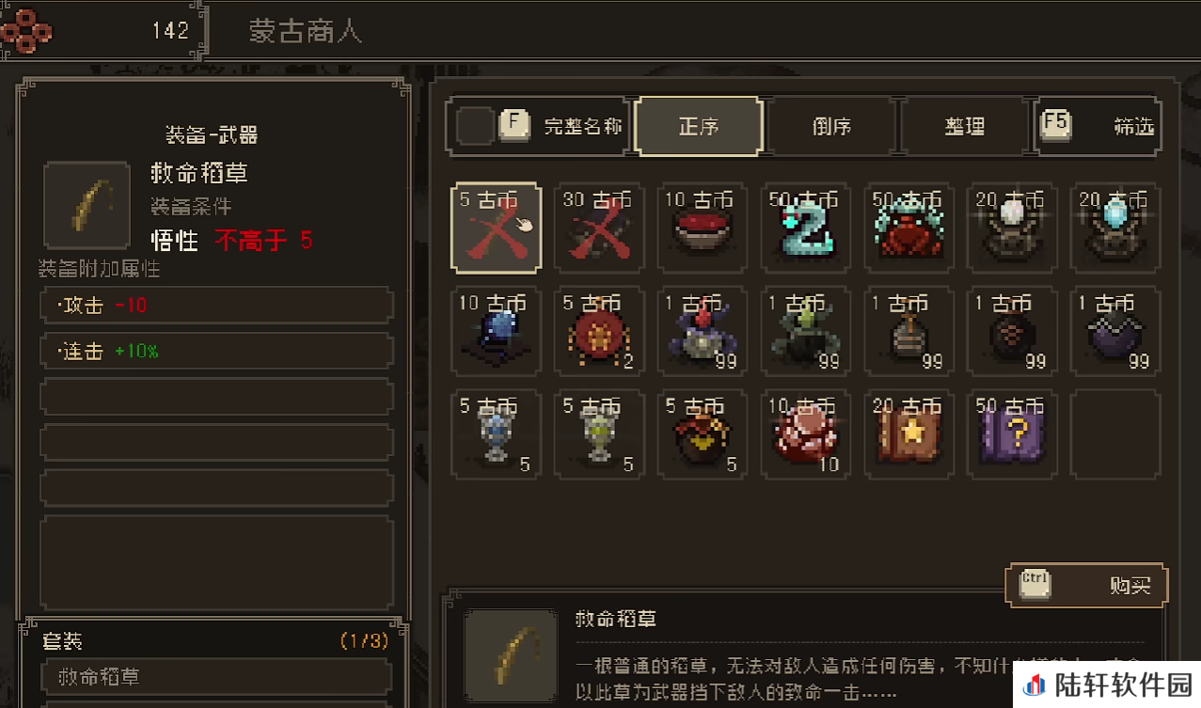Pick the teal number 2 item
1201x708 pixels.
pos(806,228)
